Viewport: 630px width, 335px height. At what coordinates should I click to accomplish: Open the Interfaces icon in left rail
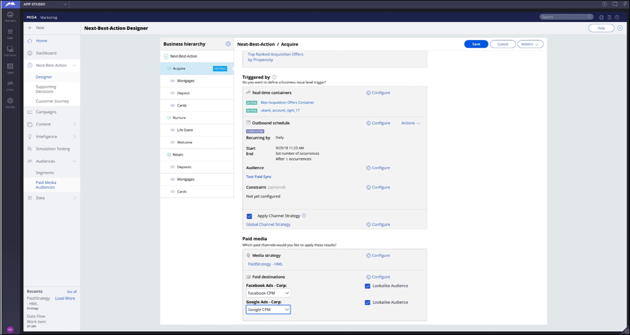(x=10, y=50)
